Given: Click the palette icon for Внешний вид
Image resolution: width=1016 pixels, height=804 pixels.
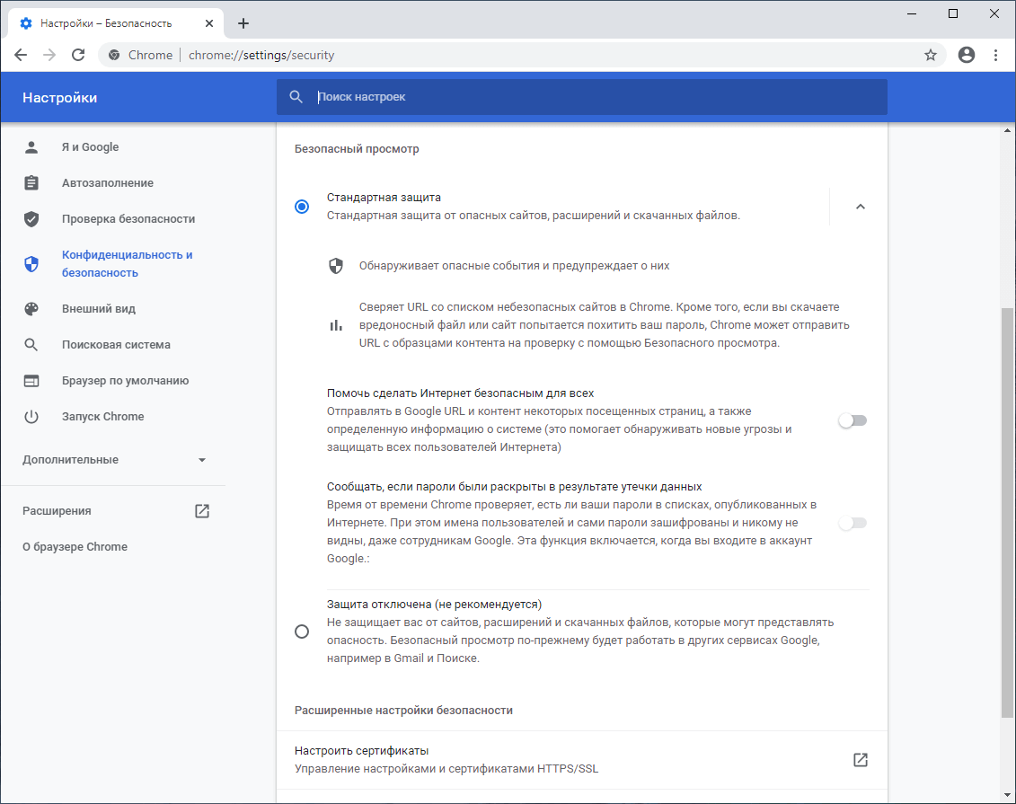Looking at the screenshot, I should click(x=31, y=309).
